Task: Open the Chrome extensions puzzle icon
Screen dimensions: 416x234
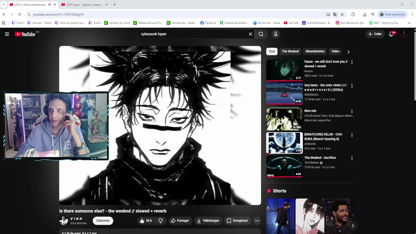Action: click(353, 14)
